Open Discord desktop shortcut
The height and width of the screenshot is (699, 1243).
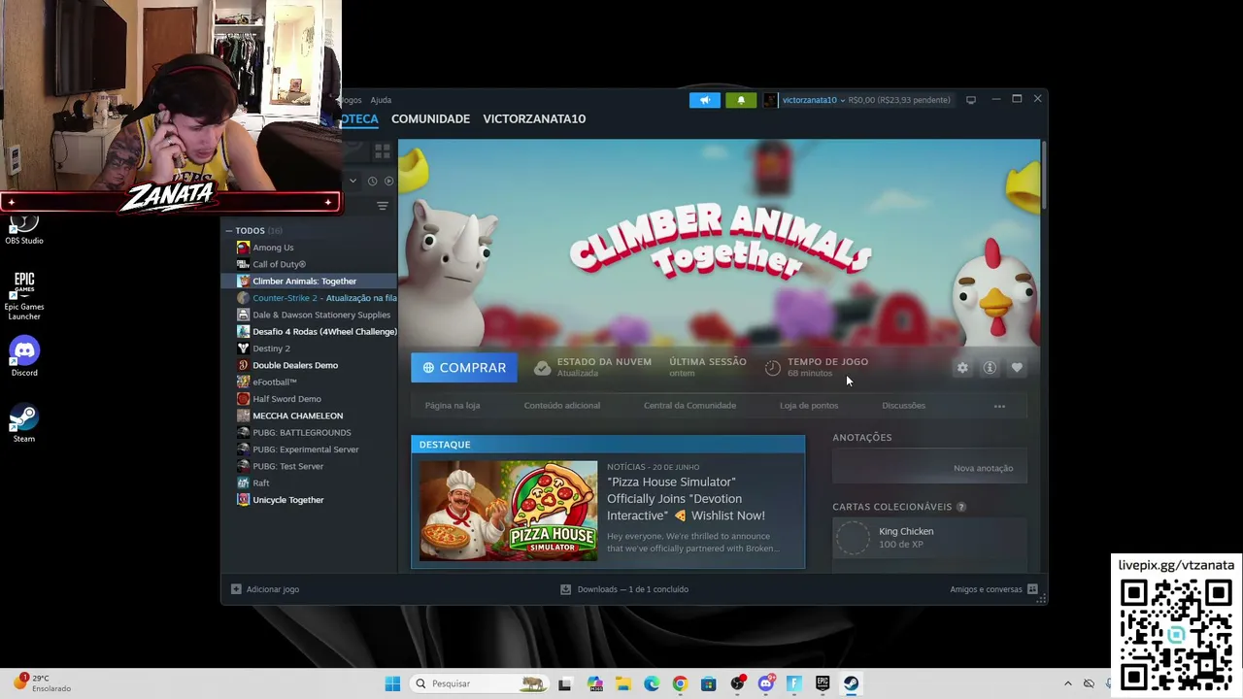[24, 357]
